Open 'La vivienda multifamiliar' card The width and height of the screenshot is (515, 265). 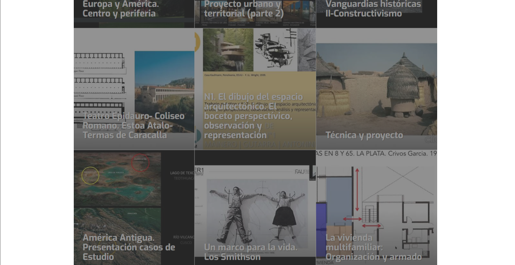coord(377,208)
